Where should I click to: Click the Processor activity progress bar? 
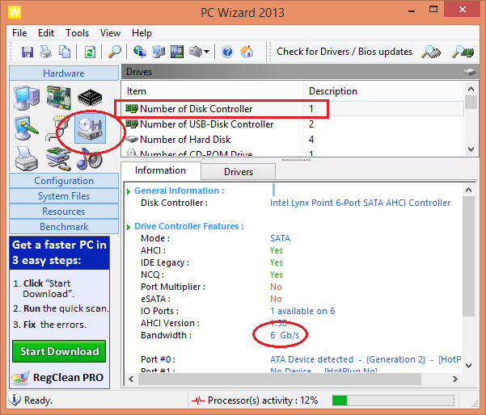(393, 400)
